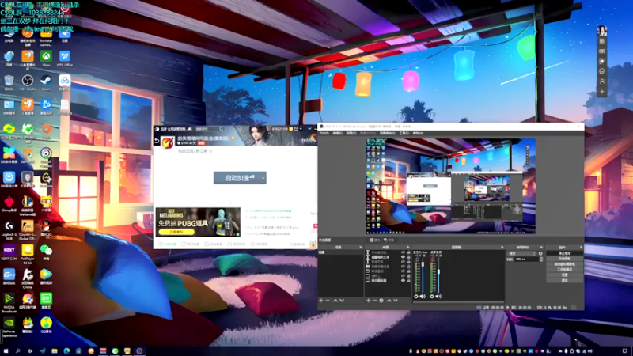Select NZXT CAM desktop icon
This screenshot has width=633, height=356.
[9, 252]
